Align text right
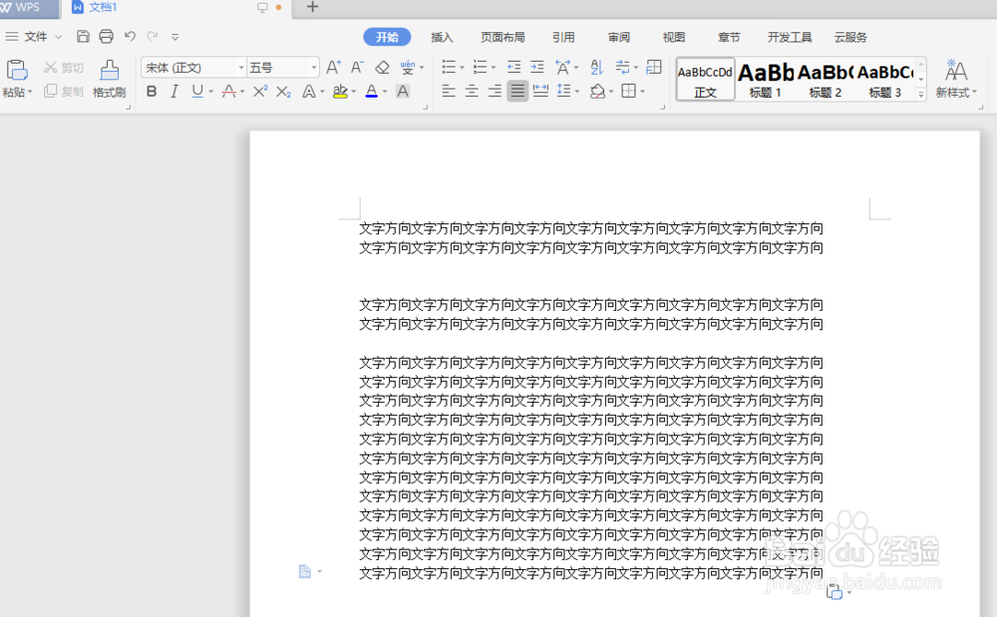 (495, 92)
